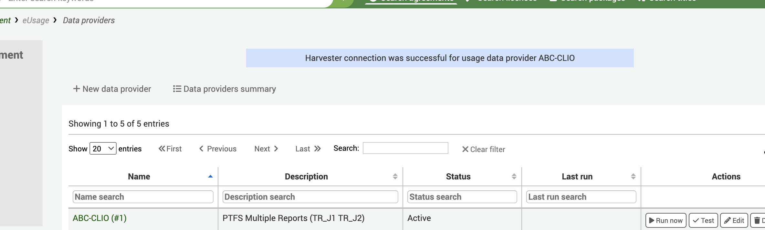Delete ABC-CLIO using the trash icon
This screenshot has width=765, height=230.
coord(757,220)
